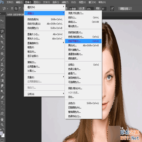Viewport: 142px width, 142px height.
Task: Select the Zoom tool
Action: point(2,125)
